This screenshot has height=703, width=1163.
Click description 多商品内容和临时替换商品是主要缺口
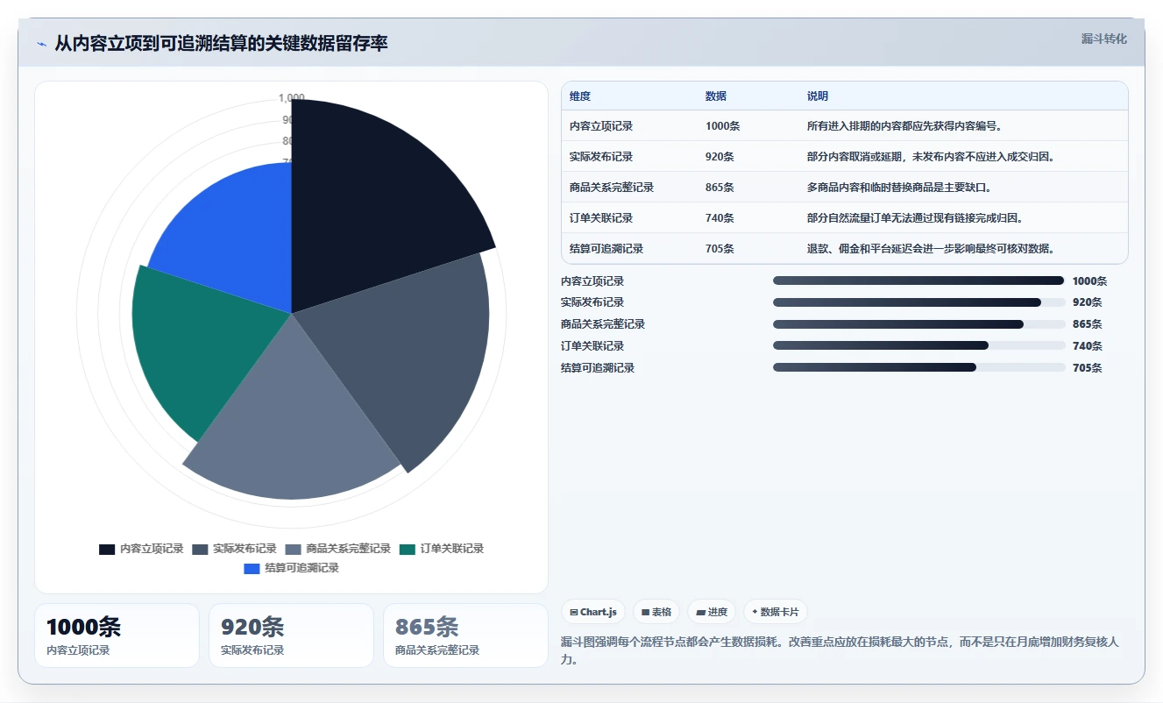click(900, 188)
